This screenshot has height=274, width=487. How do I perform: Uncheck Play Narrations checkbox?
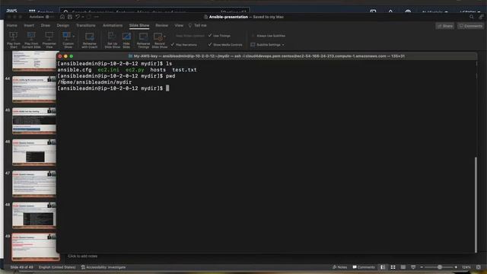(173, 44)
